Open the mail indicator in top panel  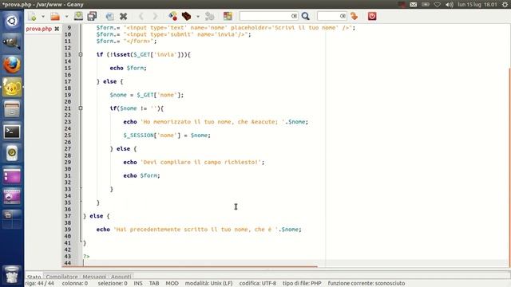click(414, 5)
